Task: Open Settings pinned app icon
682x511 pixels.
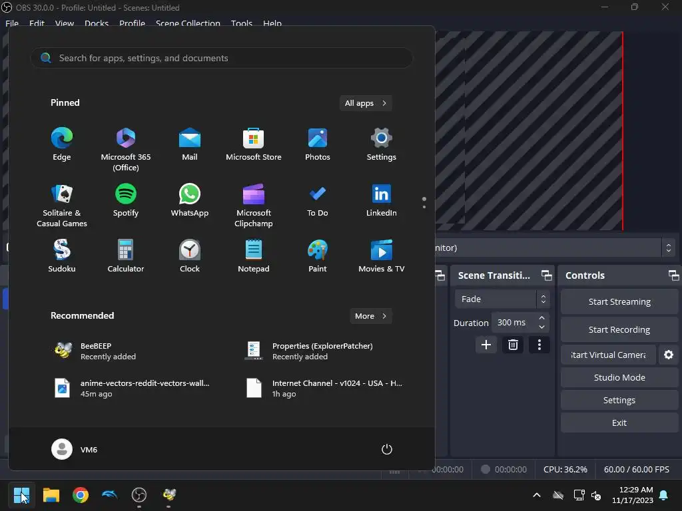Action: pos(382,144)
